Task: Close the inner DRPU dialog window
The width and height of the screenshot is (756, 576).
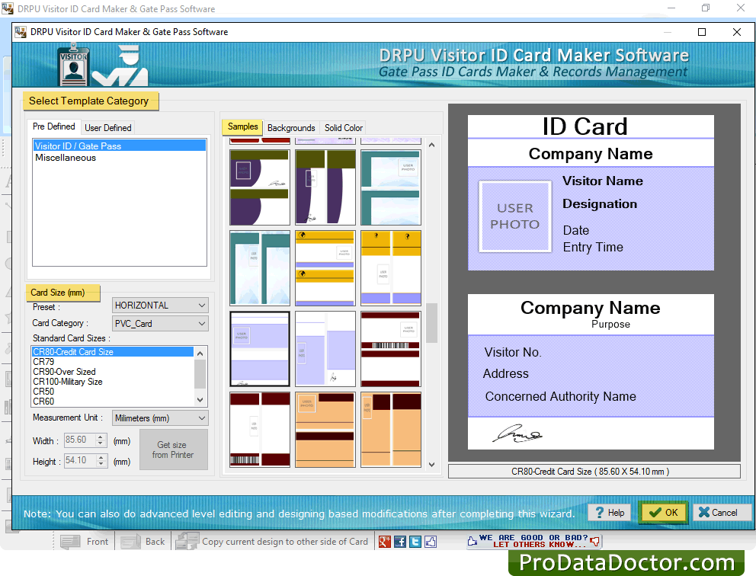Action: coord(737,32)
